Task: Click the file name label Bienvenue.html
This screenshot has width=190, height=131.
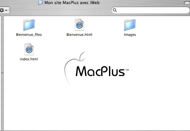Action: point(79,35)
